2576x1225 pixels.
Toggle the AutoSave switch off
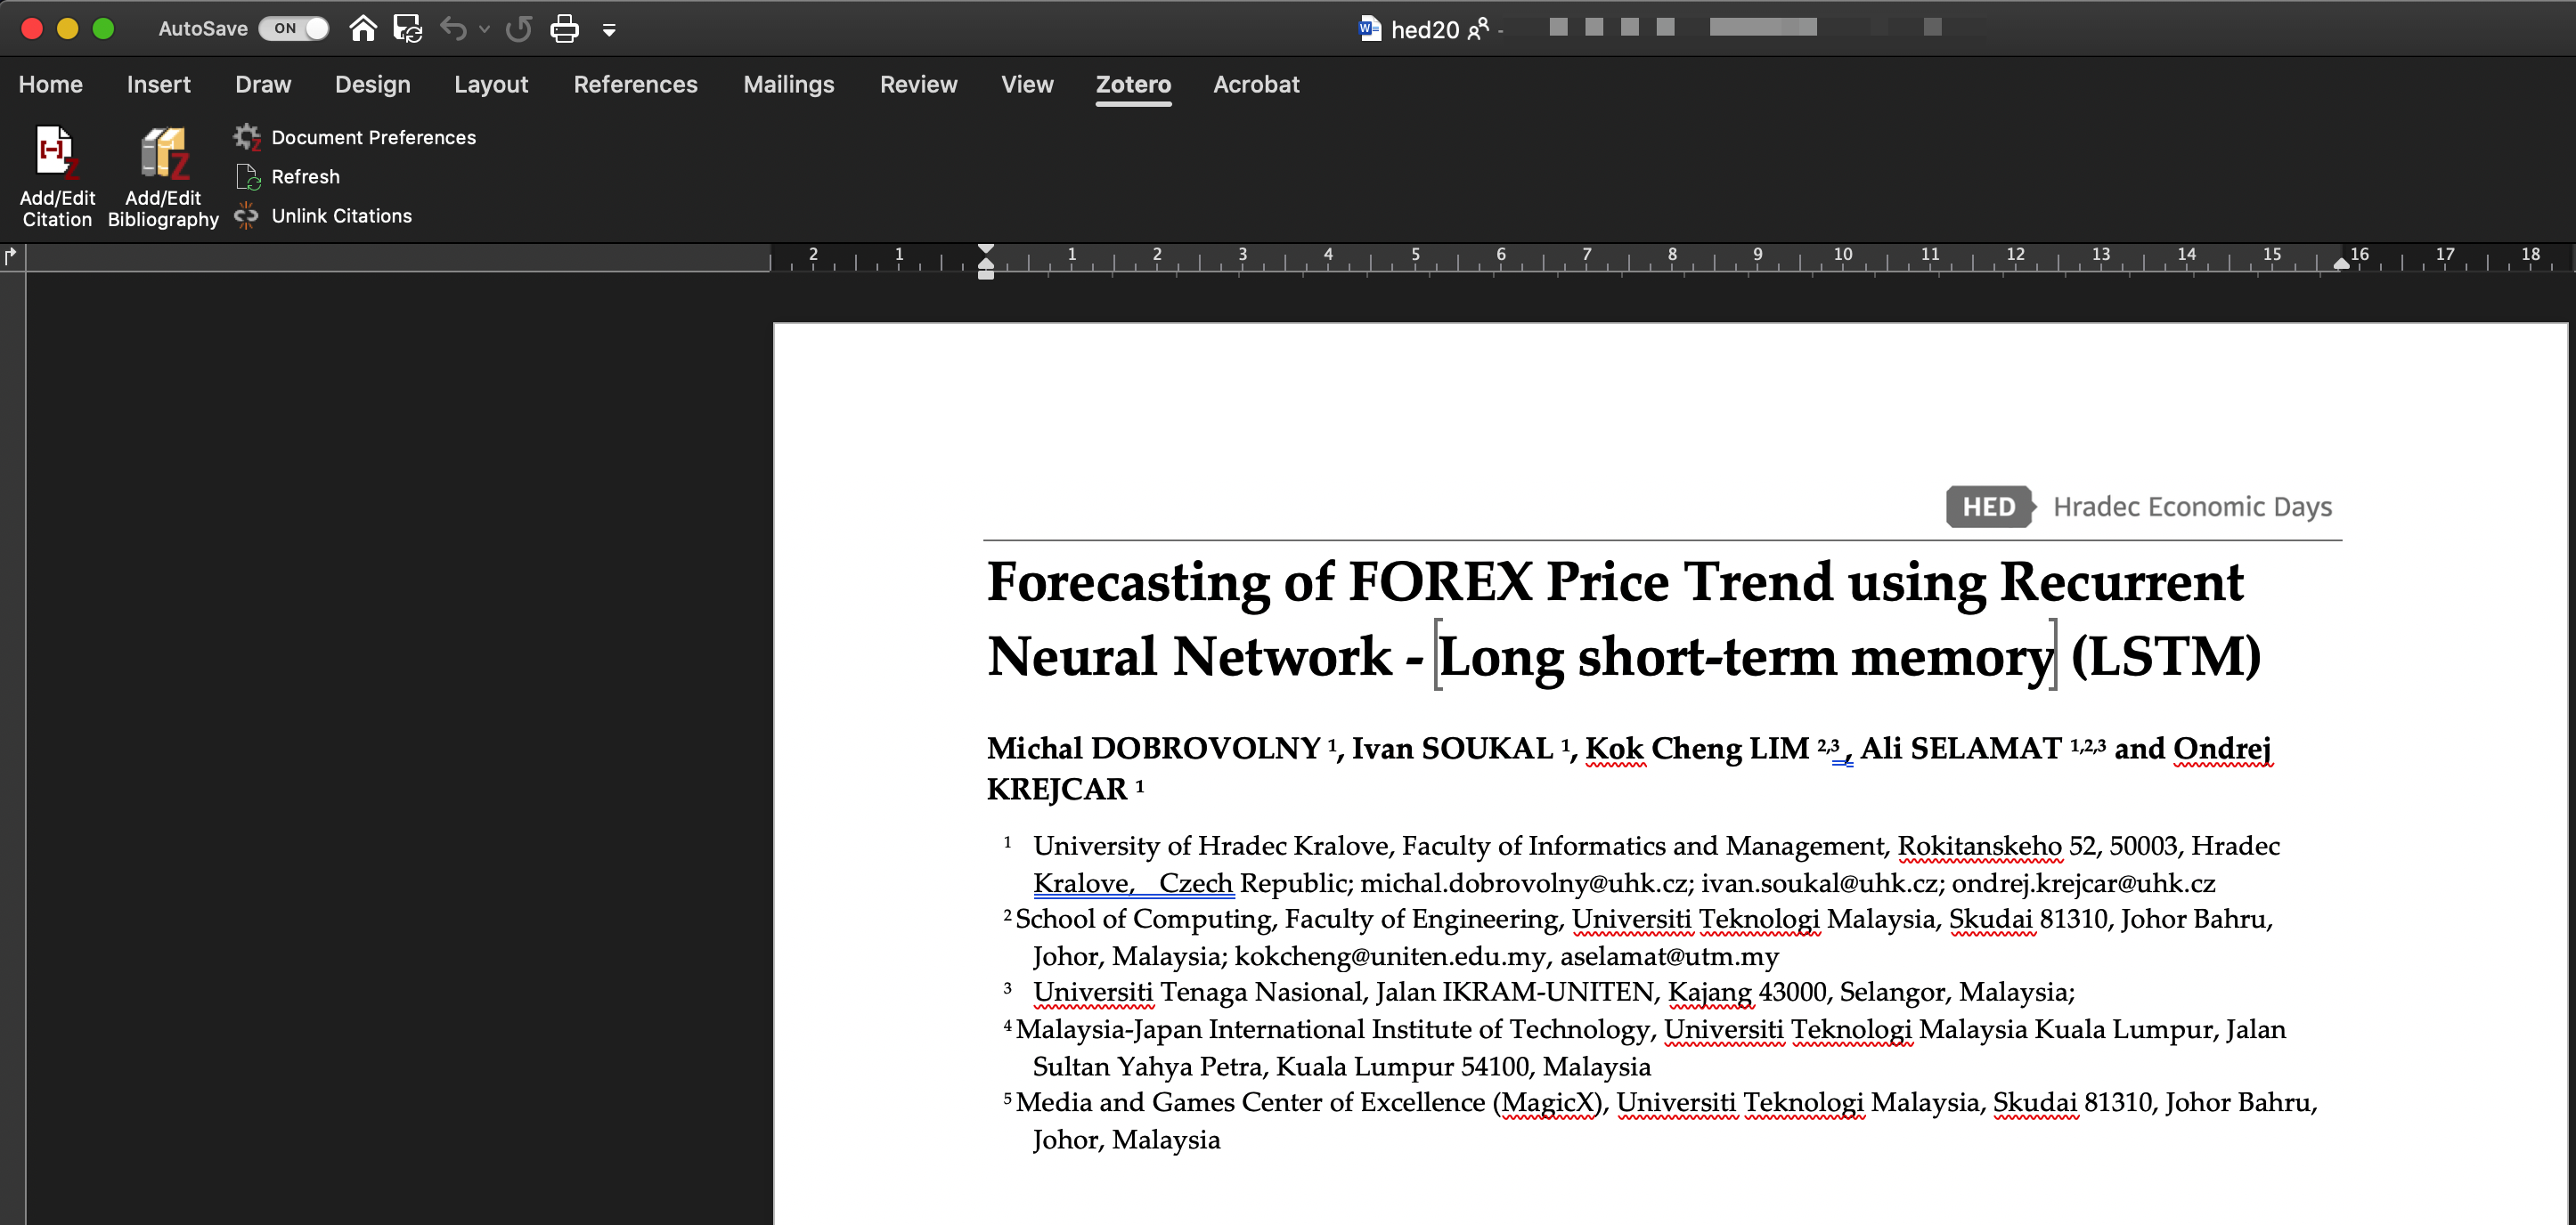(x=294, y=28)
